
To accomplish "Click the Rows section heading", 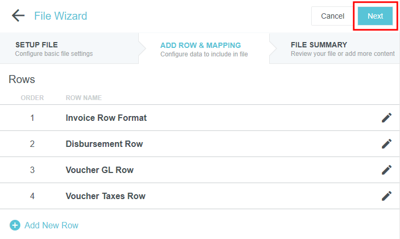I will point(22,79).
